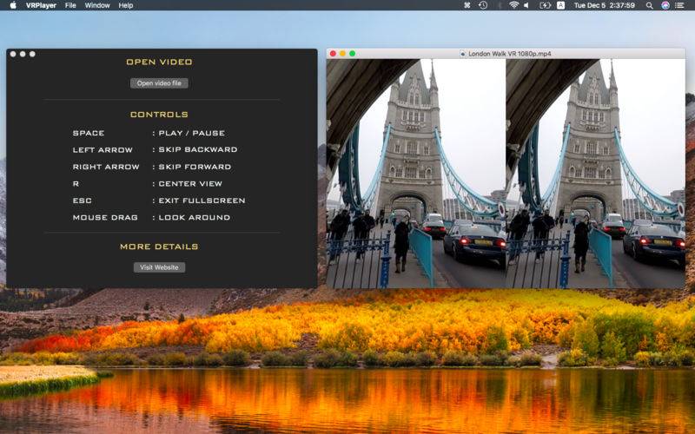Open the Help menu
This screenshot has height=434, width=695.
(x=126, y=5)
